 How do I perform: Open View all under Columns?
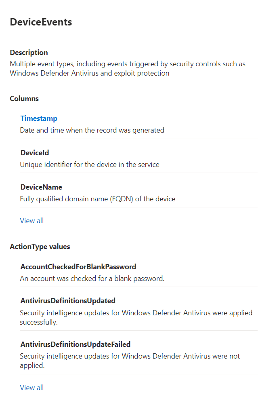pyautogui.click(x=32, y=221)
